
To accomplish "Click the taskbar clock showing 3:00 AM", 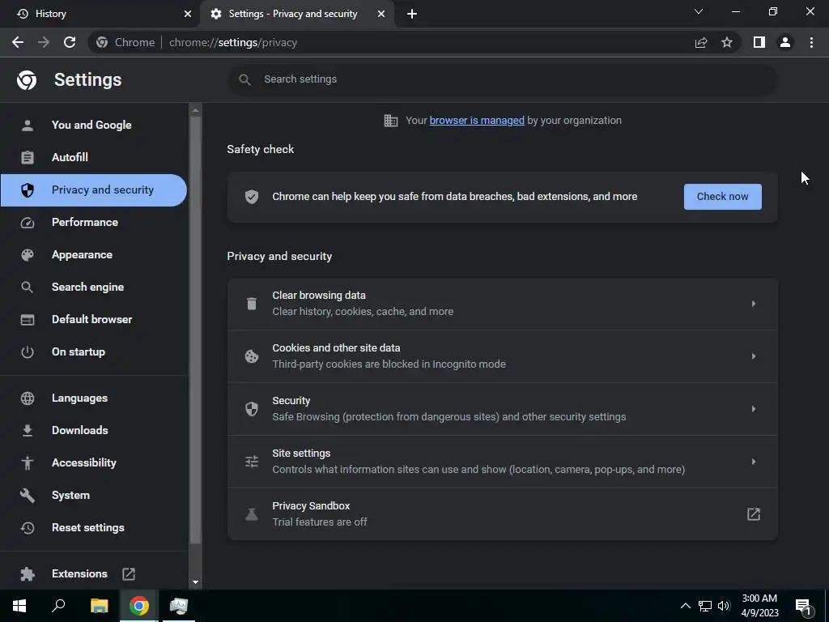I will coord(759,606).
